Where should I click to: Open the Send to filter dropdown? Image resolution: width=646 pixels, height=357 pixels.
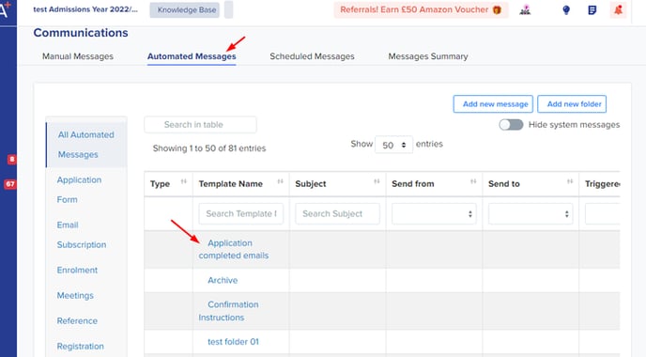(x=531, y=213)
